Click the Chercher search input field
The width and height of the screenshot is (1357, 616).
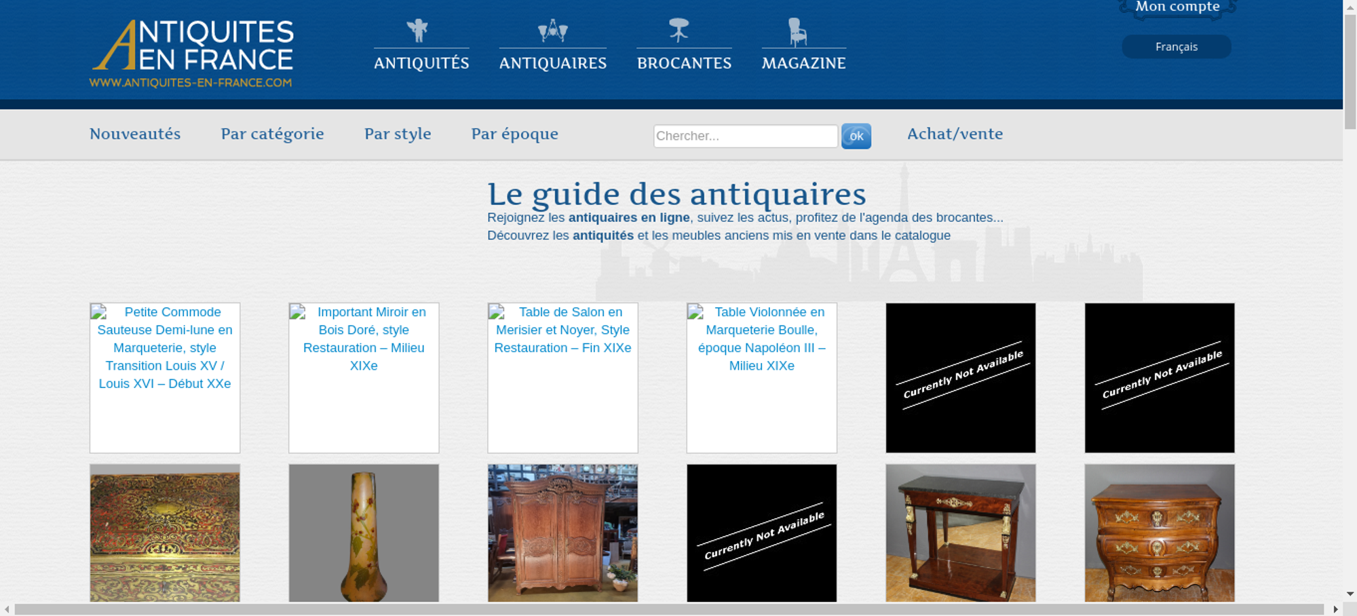745,136
